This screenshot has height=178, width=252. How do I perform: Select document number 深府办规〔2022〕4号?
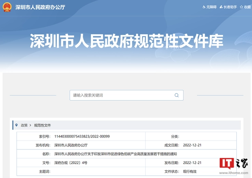[x=71, y=163]
